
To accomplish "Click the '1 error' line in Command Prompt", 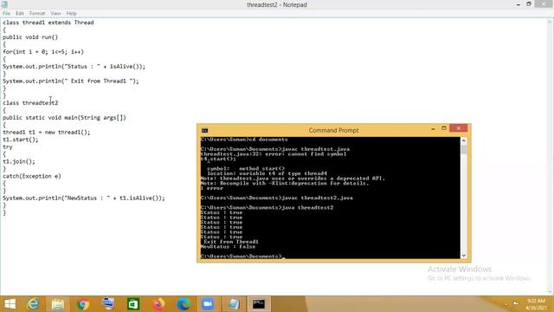I will click(x=211, y=188).
